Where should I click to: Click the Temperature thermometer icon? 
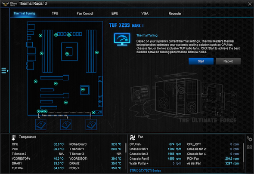point(14,137)
